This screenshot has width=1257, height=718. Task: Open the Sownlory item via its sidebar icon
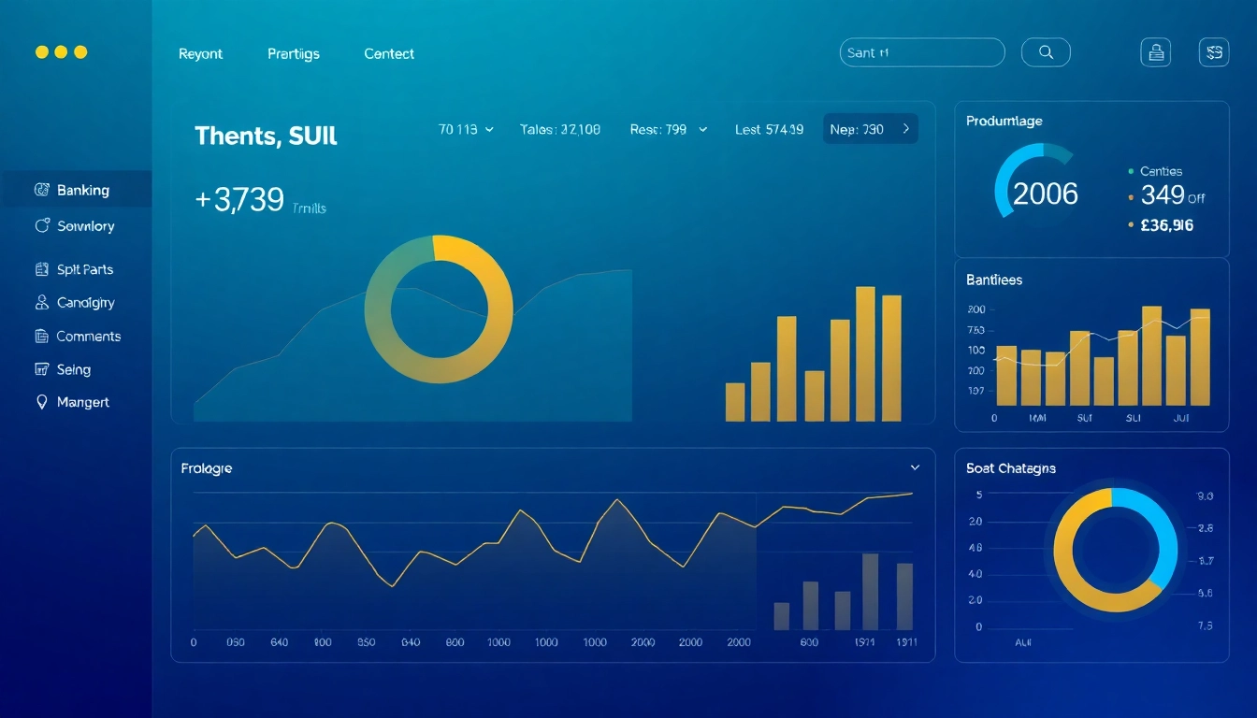41,225
